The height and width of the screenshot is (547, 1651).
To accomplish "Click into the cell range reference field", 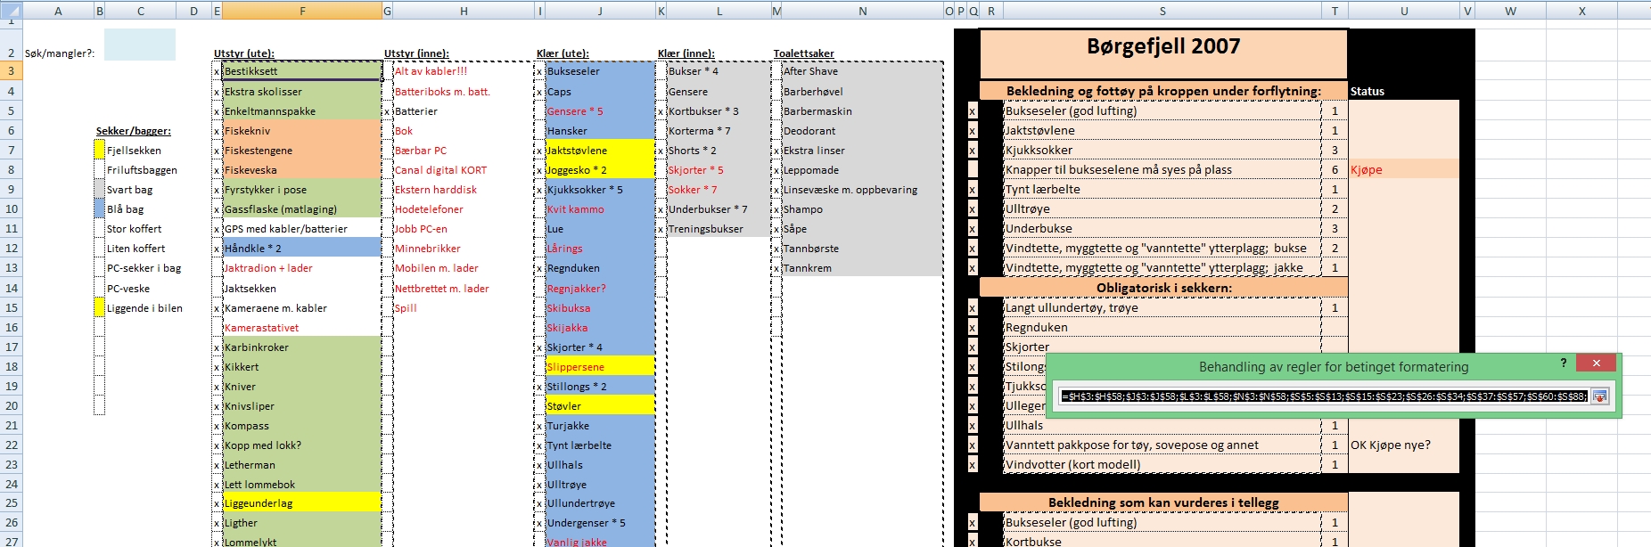I will click(1324, 396).
